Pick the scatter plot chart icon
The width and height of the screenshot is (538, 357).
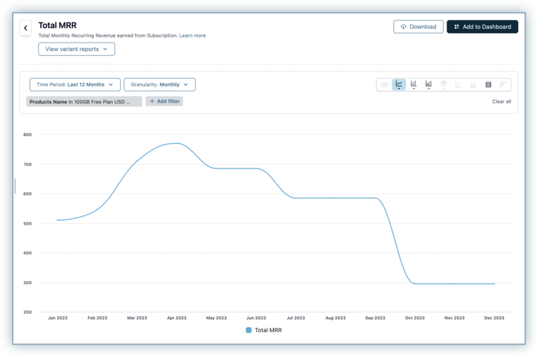pyautogui.click(x=459, y=84)
